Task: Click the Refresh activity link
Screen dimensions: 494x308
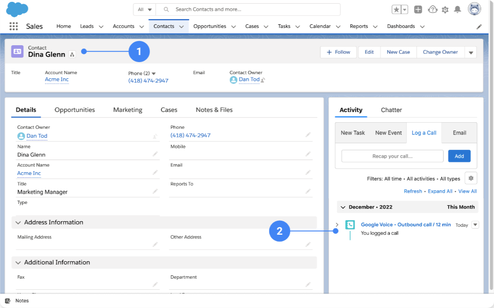Action: [x=413, y=191]
